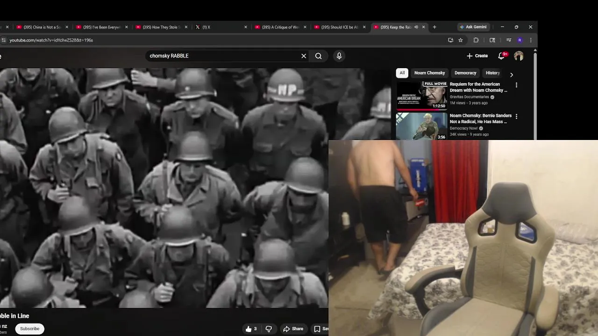Open the Gravitas Documentaries channel
The image size is (598, 336).
(x=470, y=97)
